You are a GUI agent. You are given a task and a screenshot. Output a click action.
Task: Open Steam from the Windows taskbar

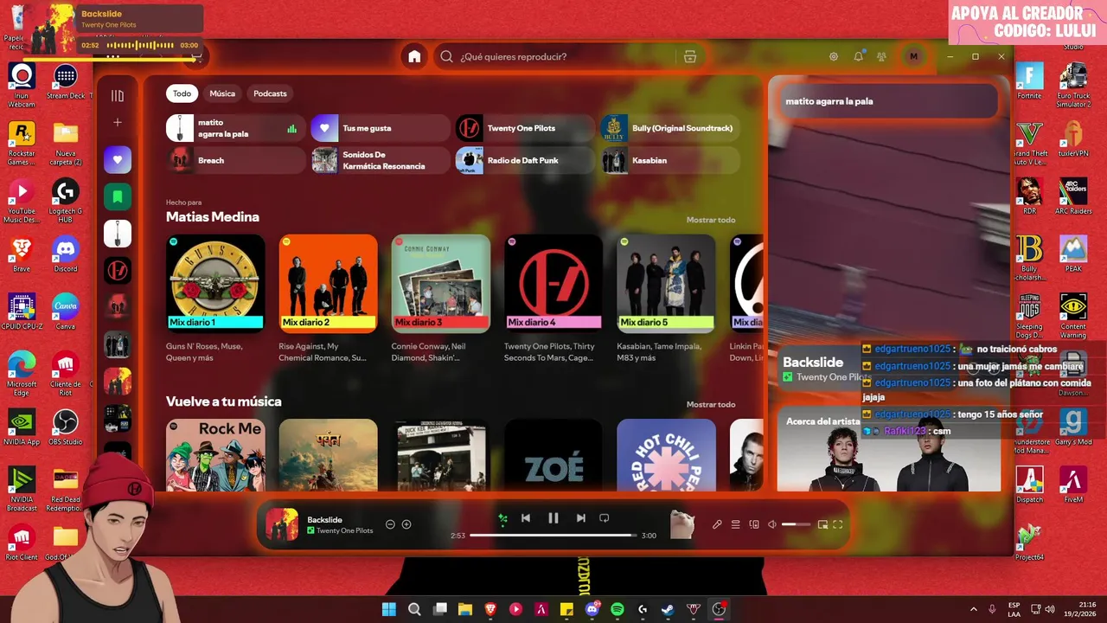click(668, 609)
